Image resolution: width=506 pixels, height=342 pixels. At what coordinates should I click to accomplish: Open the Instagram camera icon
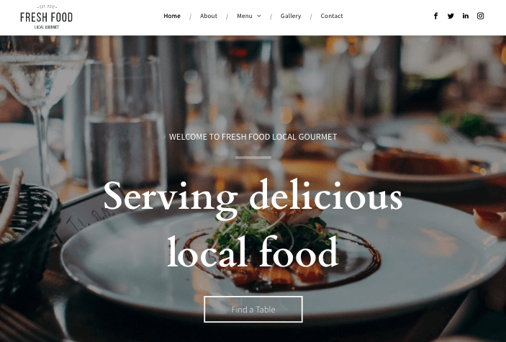pyautogui.click(x=480, y=16)
